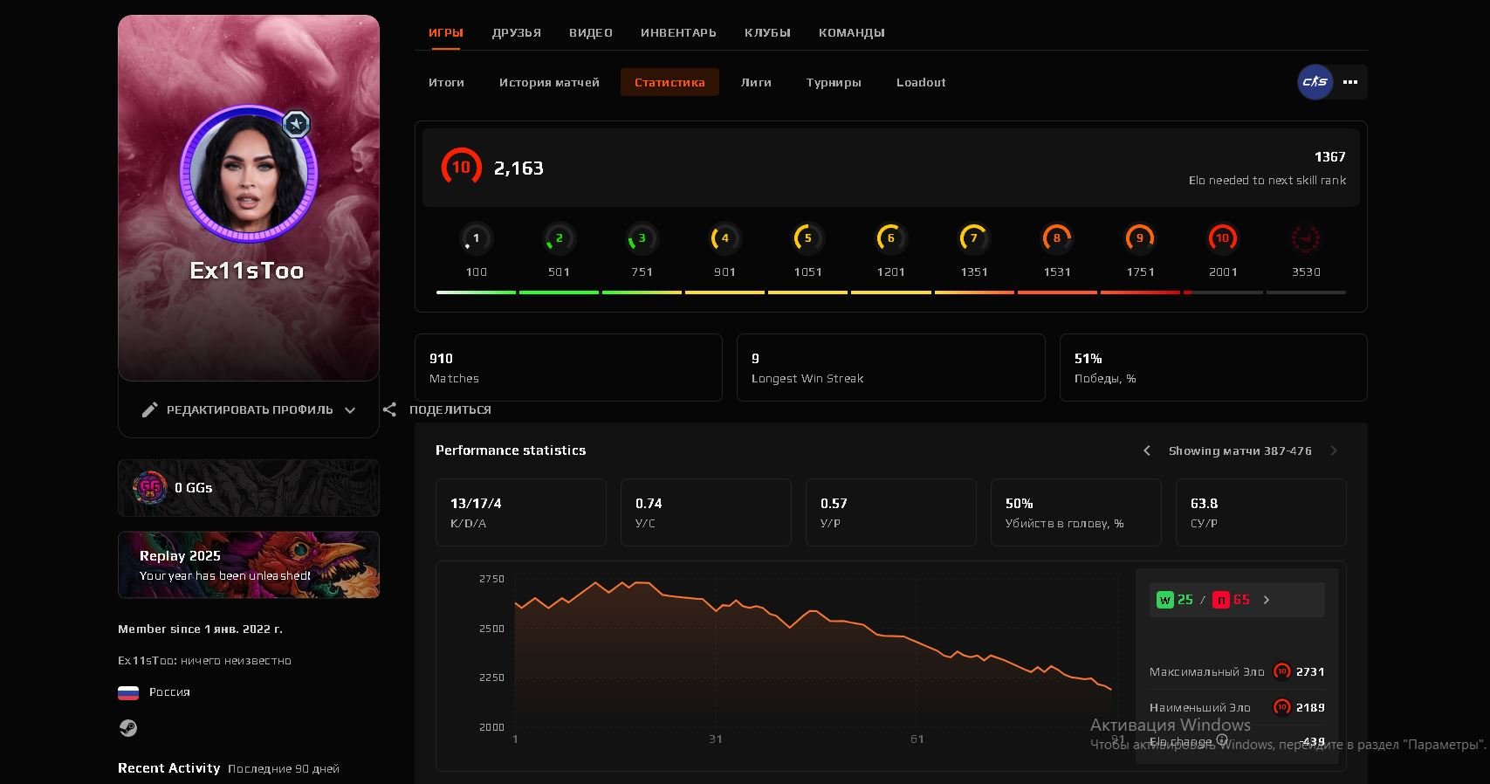Select the skill level 10 badge at 2001
Image resolution: width=1490 pixels, height=784 pixels.
pyautogui.click(x=1222, y=238)
